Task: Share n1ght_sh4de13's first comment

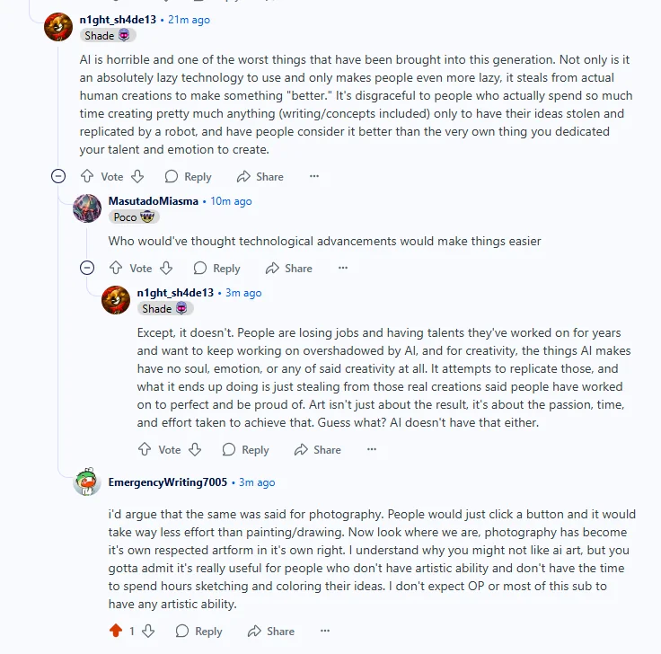Action: pyautogui.click(x=260, y=177)
